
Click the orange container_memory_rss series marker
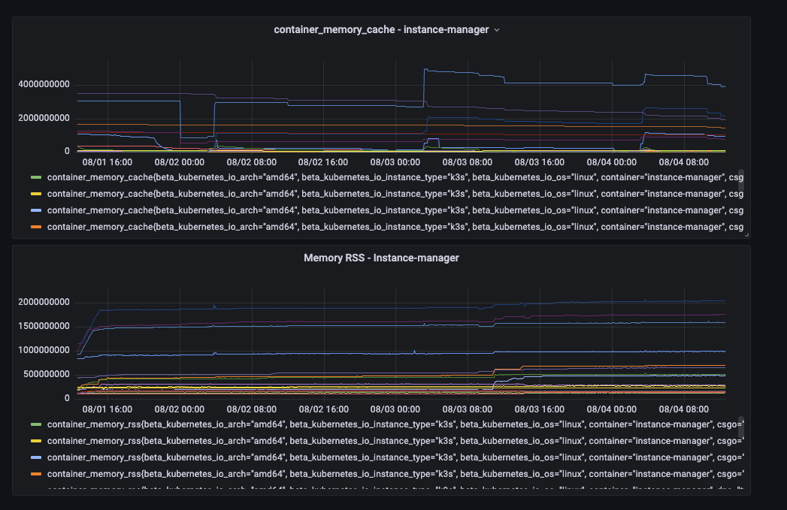point(38,474)
